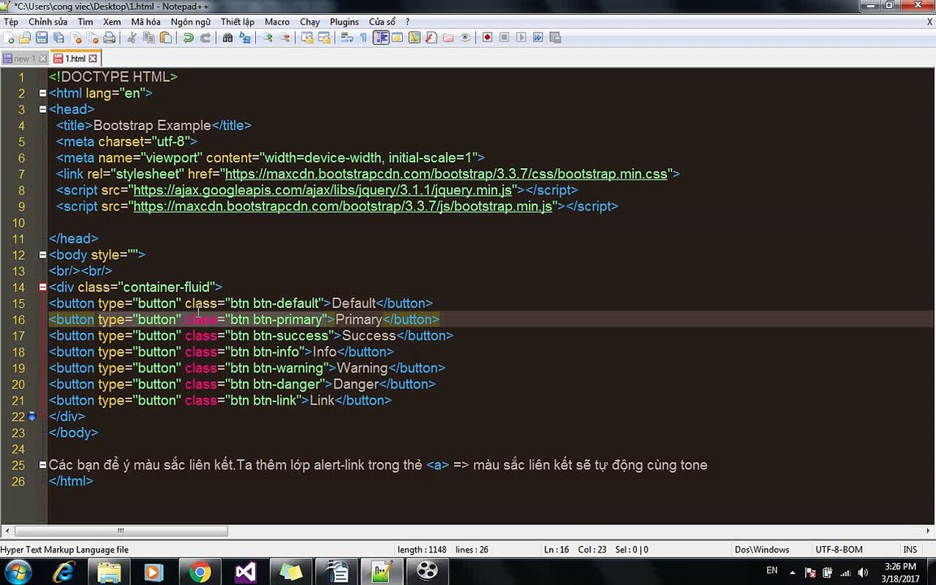Toggle Show all characters pilcrow icon
This screenshot has width=936, height=585.
click(x=363, y=37)
